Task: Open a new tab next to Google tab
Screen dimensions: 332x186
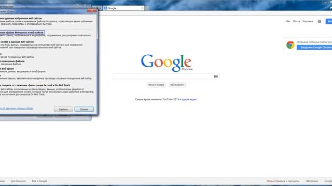Action: click(x=147, y=8)
